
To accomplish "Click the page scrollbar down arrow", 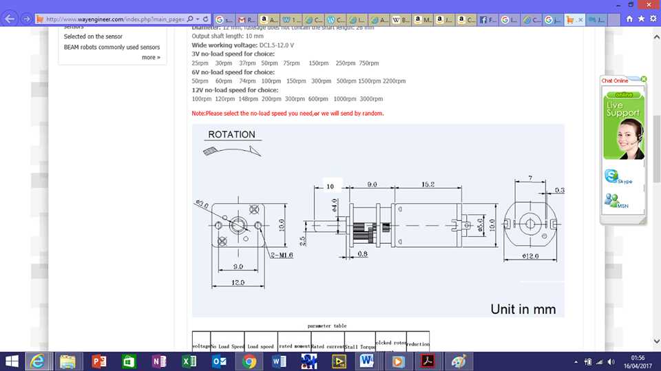I will [656, 341].
